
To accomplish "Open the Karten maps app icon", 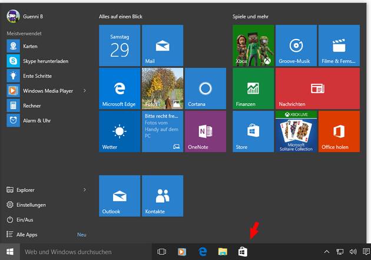I will tap(13, 46).
